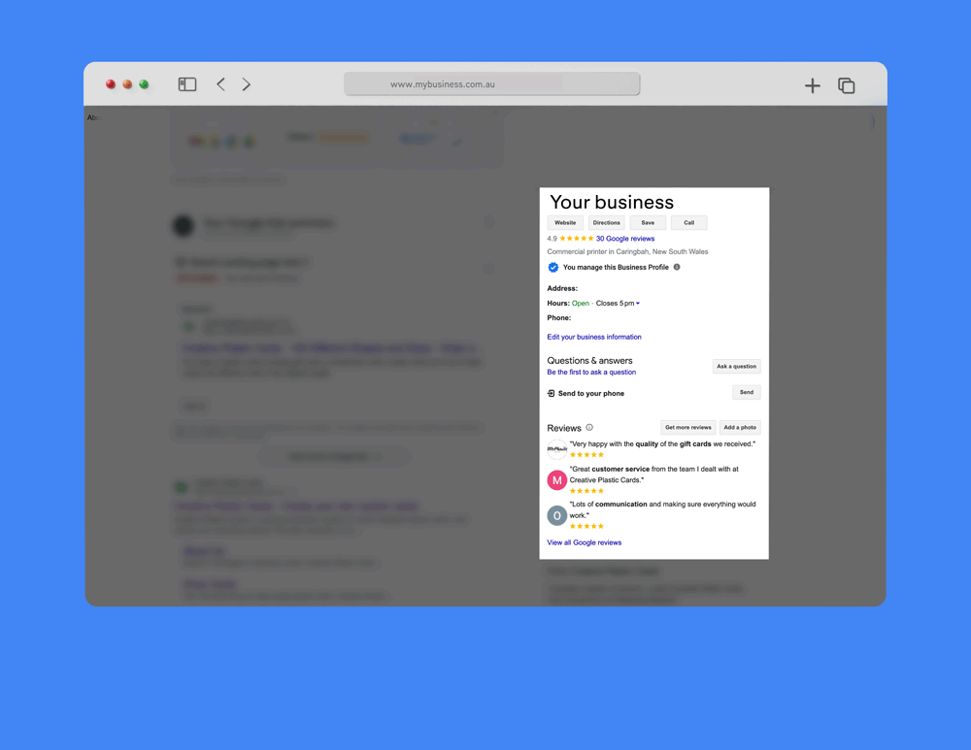Screen dimensions: 971x750
Task: Click info icon beside Business Profile text
Action: click(677, 267)
